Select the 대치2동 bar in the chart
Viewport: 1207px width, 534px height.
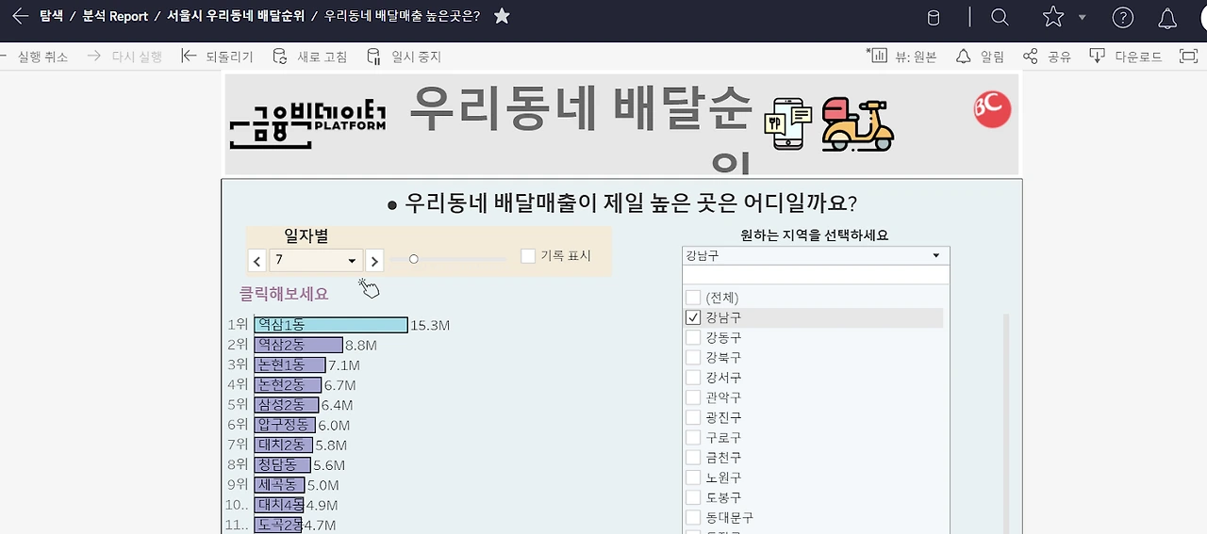coord(284,445)
